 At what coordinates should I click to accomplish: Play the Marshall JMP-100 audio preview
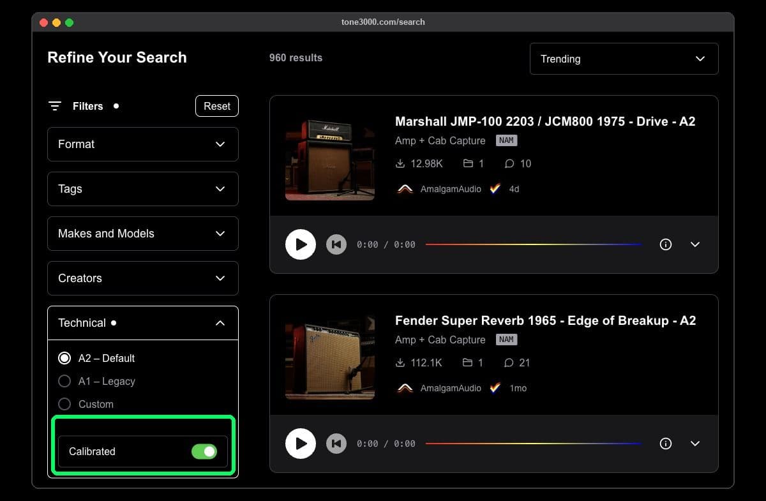click(301, 244)
